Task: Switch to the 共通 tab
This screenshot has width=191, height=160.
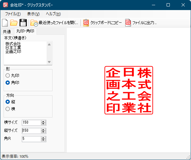Action: [x=7, y=32]
